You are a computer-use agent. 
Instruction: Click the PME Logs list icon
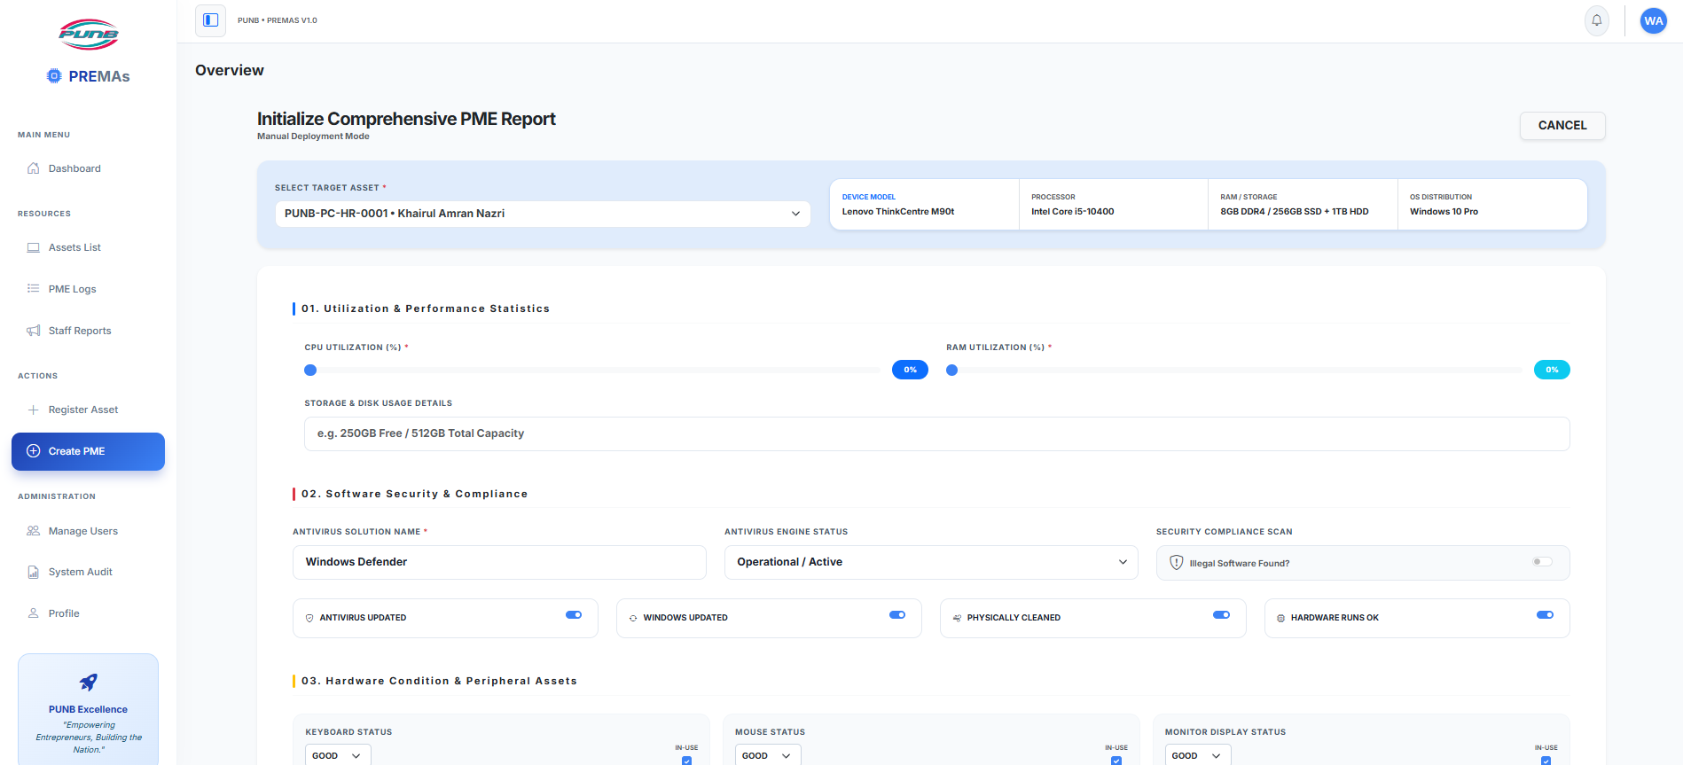34,289
